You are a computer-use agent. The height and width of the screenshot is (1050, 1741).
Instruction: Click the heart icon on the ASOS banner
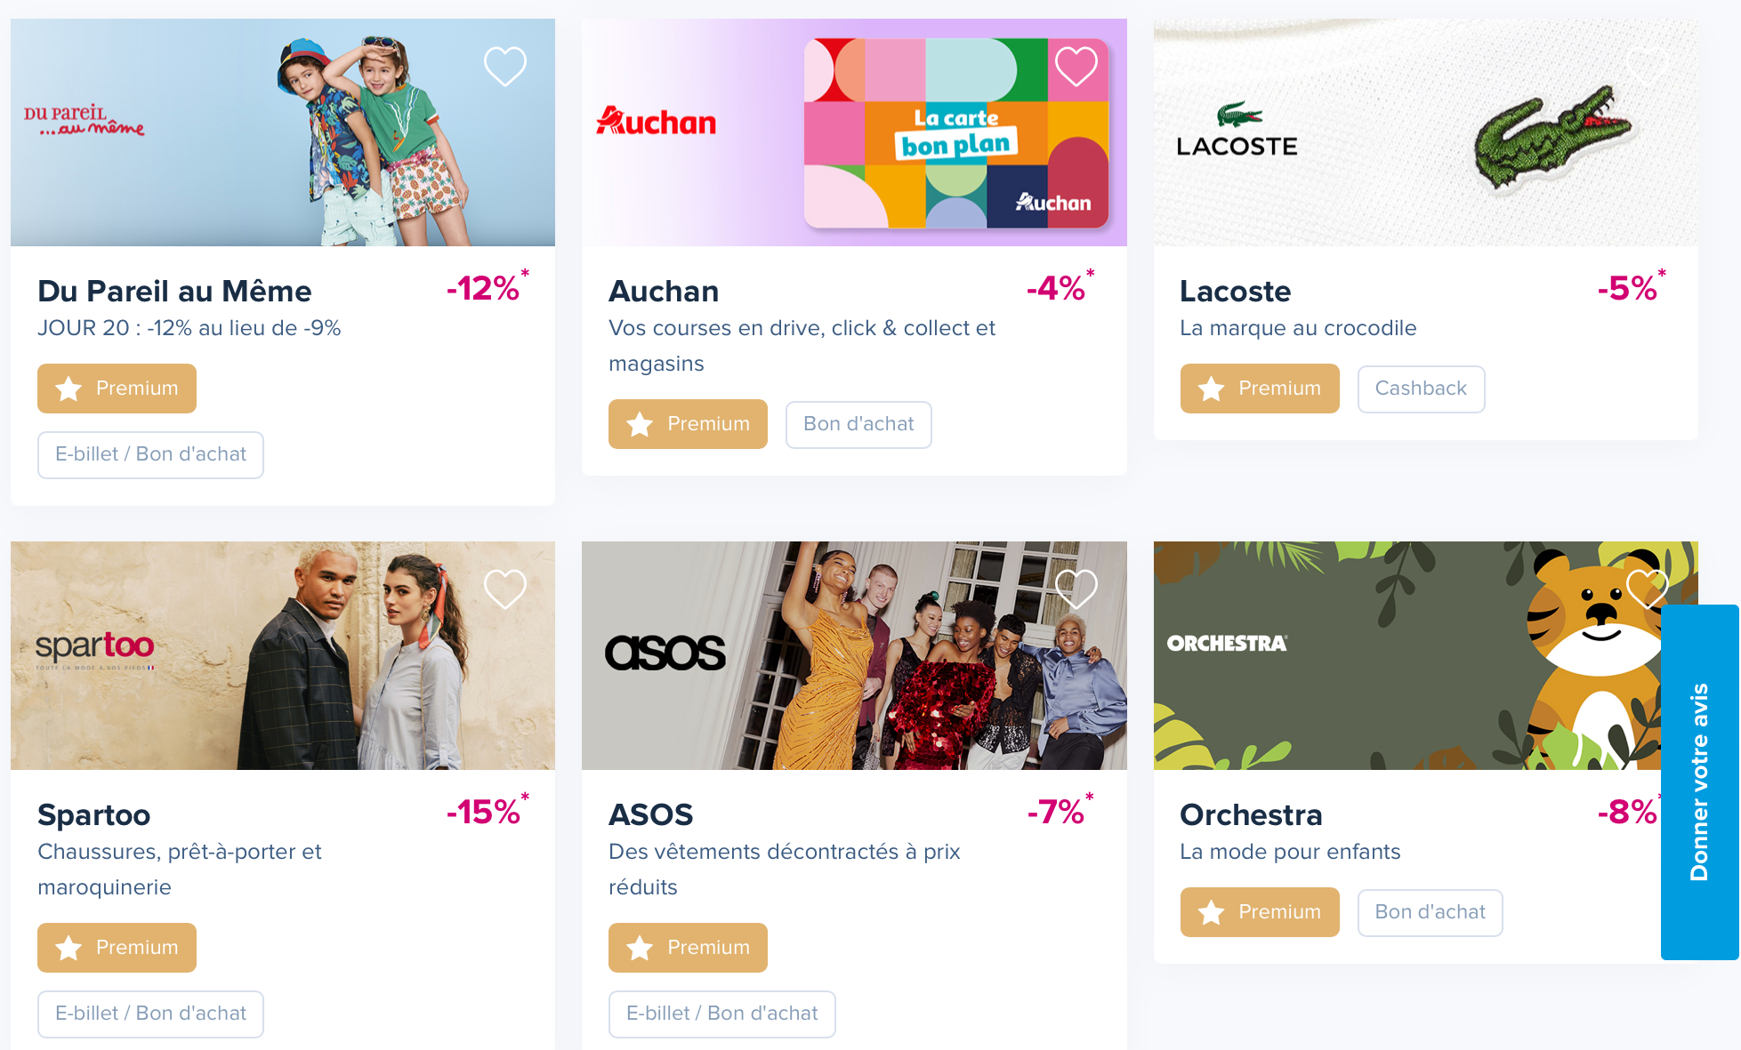[x=1076, y=589]
